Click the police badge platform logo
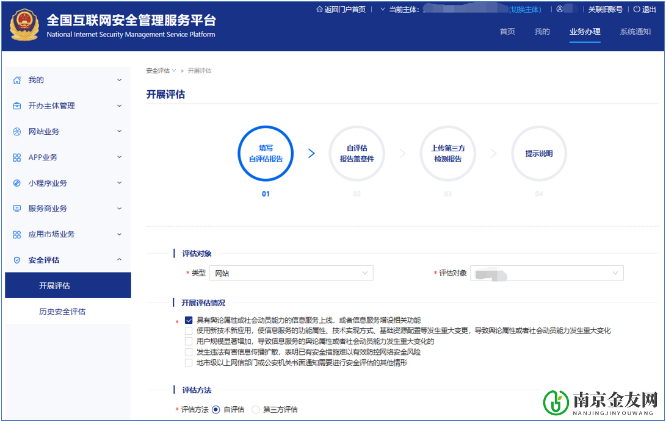 (24, 24)
